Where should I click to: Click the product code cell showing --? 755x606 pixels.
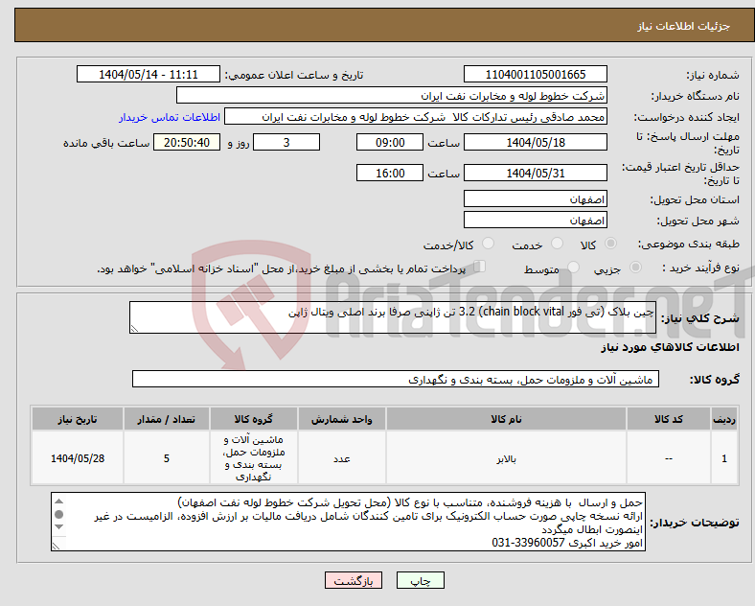[669, 458]
